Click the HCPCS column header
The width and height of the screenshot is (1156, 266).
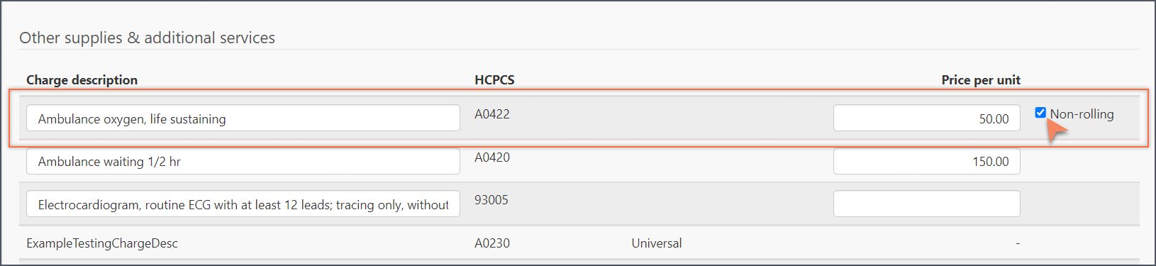(x=494, y=80)
